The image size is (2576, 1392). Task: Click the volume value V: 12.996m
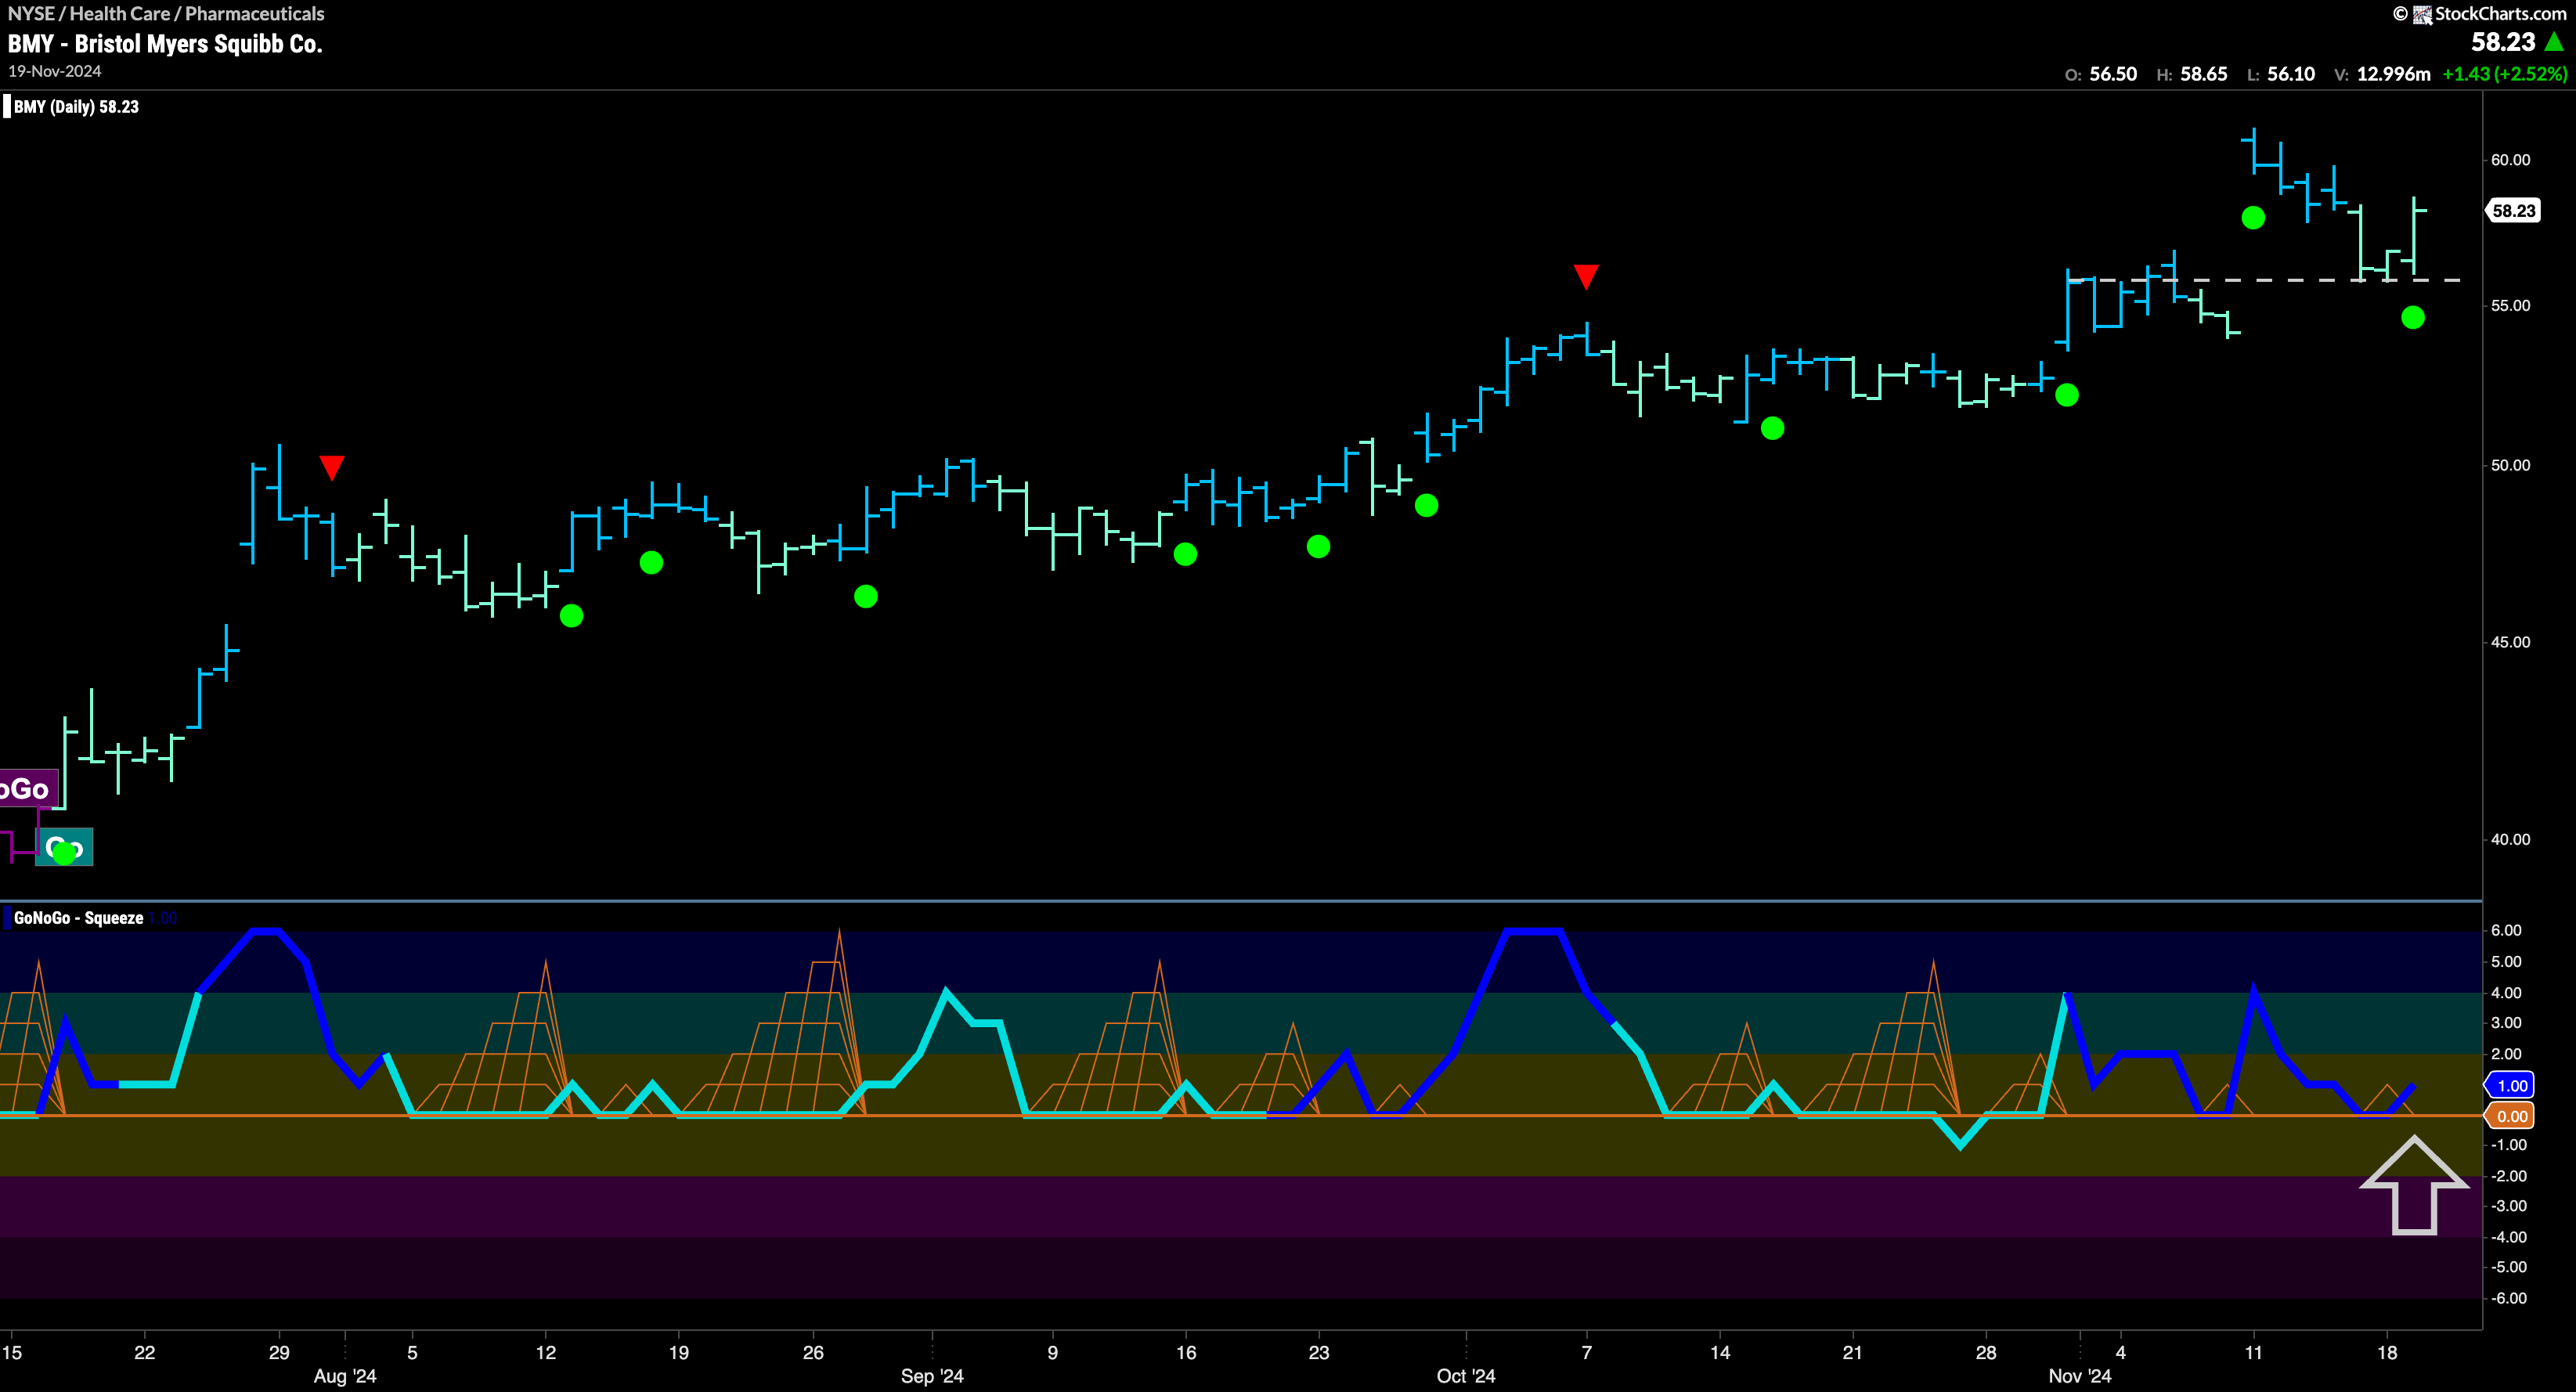[2382, 74]
